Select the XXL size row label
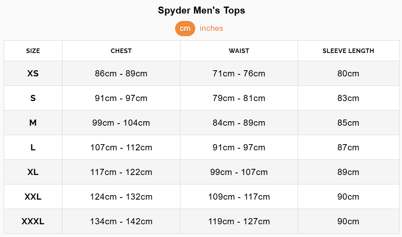 tap(33, 197)
